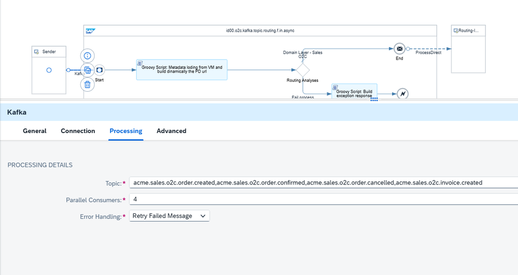
Task: Click the panel resize grip dots
Action: (x=374, y=99)
